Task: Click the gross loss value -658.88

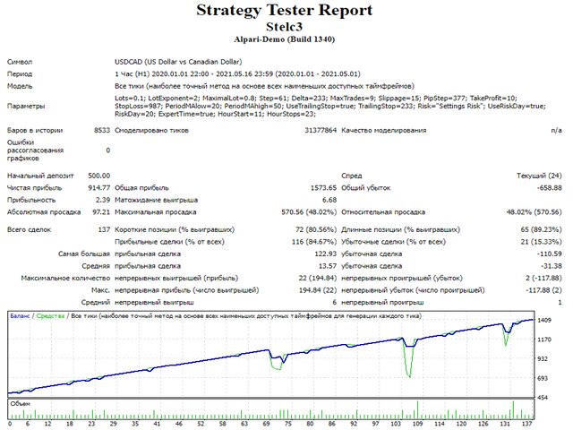Action: (549, 188)
